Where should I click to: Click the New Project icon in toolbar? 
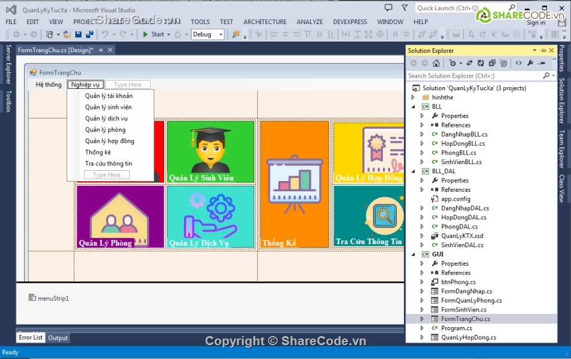coord(49,34)
